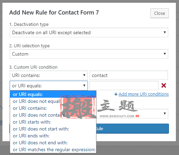
Task: Collapse the 'or URI equals:' condition dropdown
Action: click(49, 86)
